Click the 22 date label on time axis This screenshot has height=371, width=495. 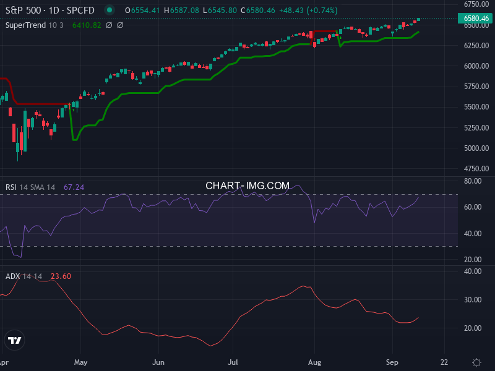click(444, 362)
